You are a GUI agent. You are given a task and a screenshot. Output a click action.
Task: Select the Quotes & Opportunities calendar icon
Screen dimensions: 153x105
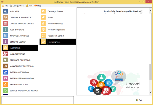click(5, 24)
